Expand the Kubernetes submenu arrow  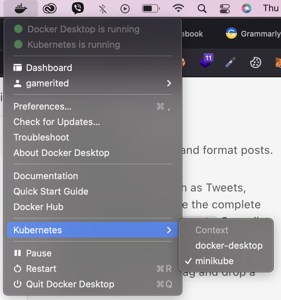[169, 230]
